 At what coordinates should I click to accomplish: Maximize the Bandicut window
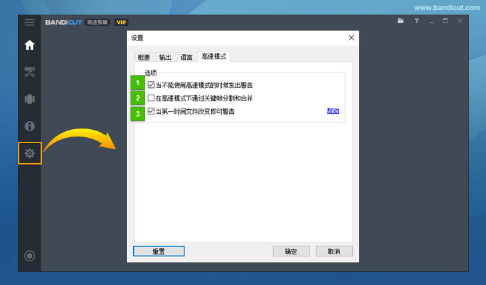click(x=445, y=21)
